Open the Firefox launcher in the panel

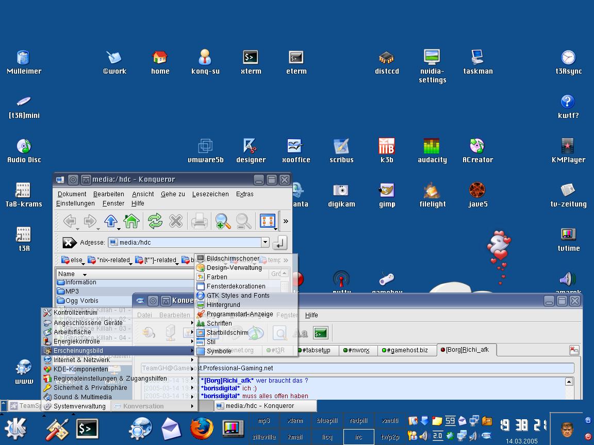point(202,428)
